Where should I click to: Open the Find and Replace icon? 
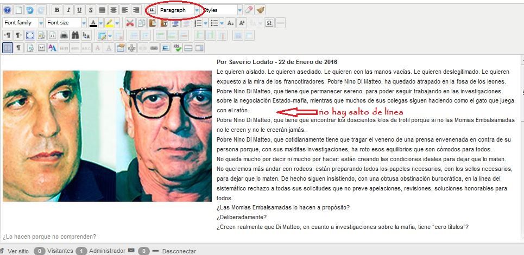86,35
